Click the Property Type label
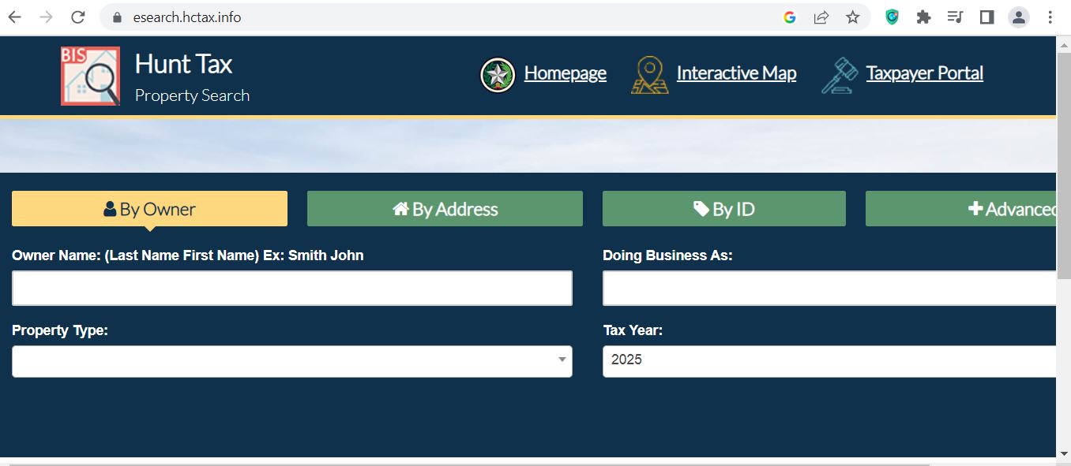Image resolution: width=1071 pixels, height=466 pixels. (x=60, y=330)
